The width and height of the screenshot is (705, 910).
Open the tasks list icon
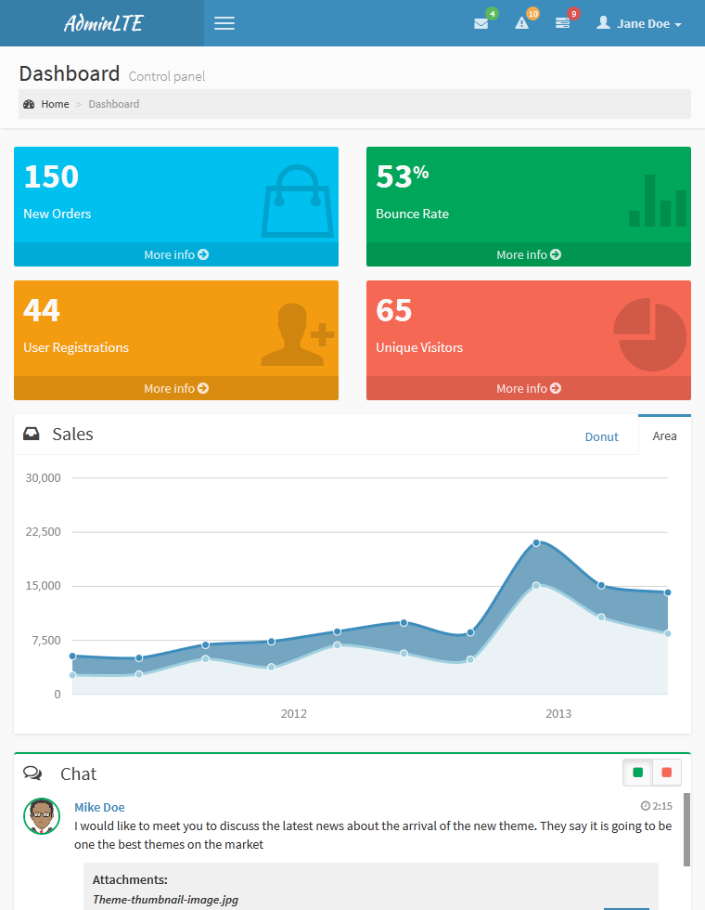[562, 23]
